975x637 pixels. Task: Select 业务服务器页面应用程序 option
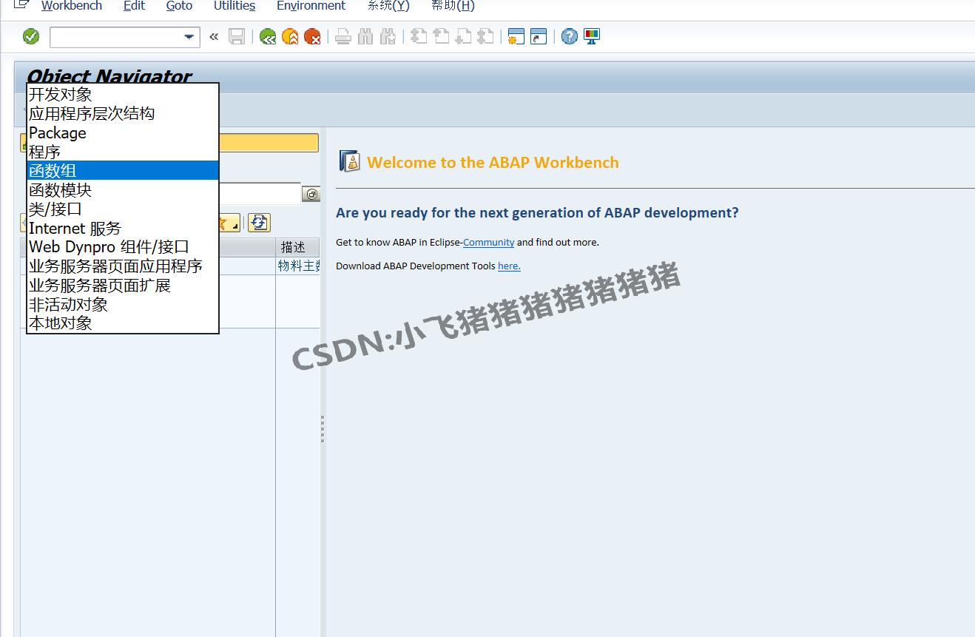click(x=123, y=266)
